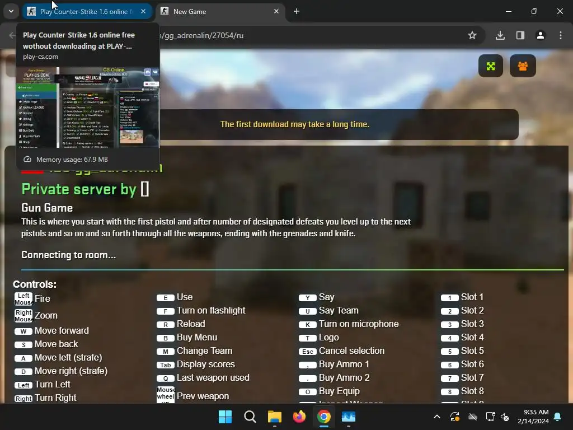The image size is (573, 430).
Task: Click the F key icon for flashlight
Action: pyautogui.click(x=166, y=311)
